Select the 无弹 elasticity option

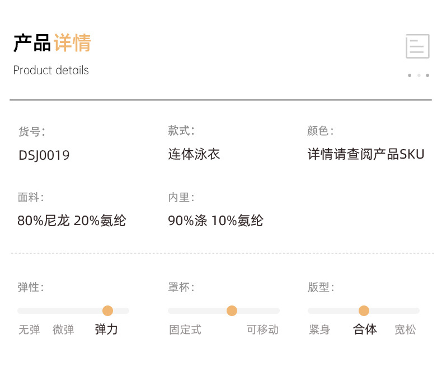tap(29, 329)
